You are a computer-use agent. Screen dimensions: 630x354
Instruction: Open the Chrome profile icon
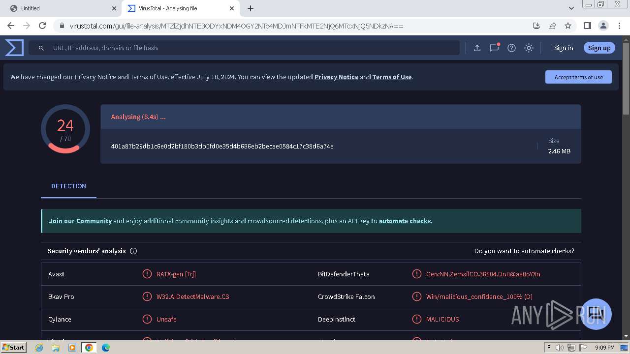point(603,26)
